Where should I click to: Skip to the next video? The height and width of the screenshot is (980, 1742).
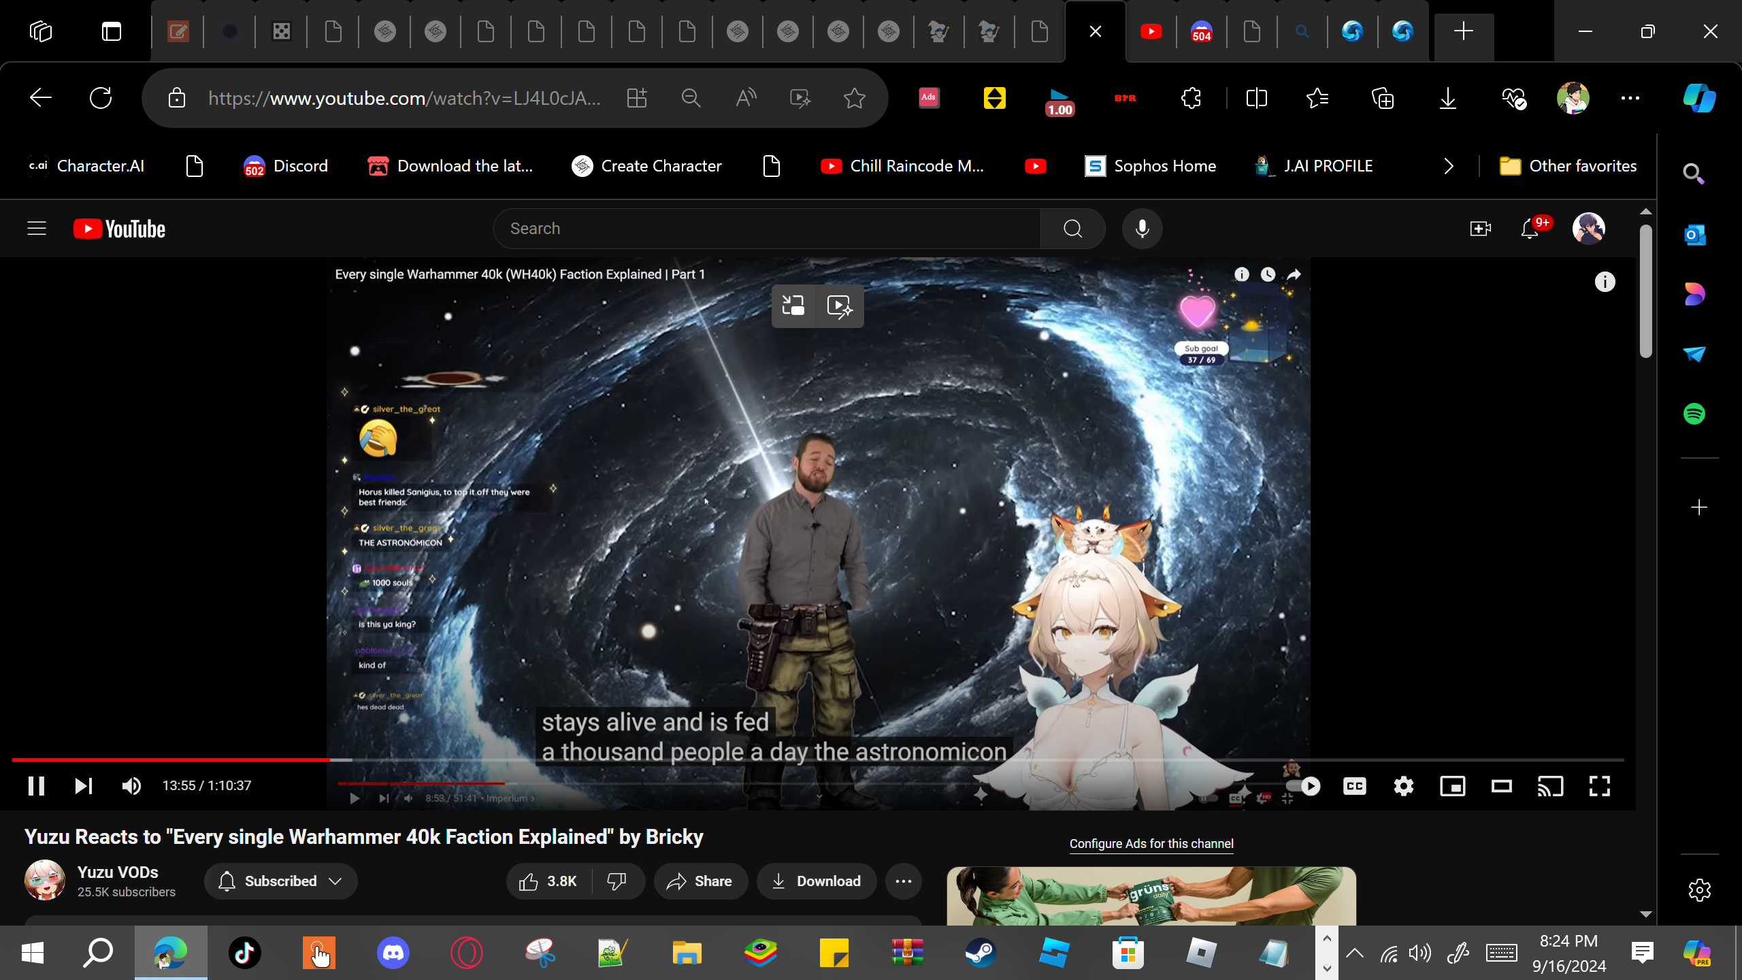83,786
